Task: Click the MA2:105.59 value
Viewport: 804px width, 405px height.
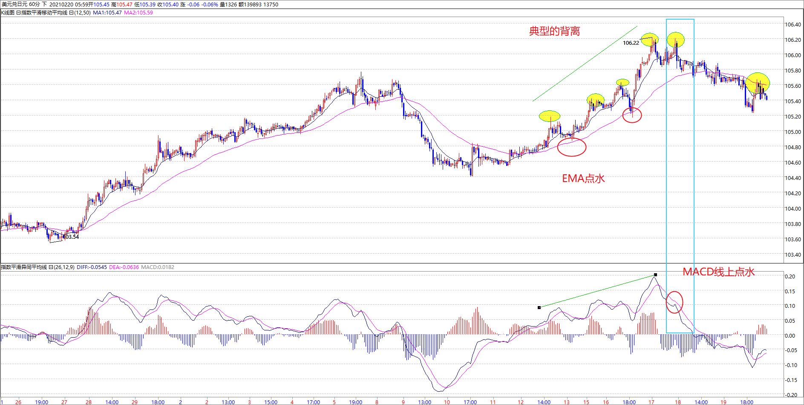Action: pos(138,13)
